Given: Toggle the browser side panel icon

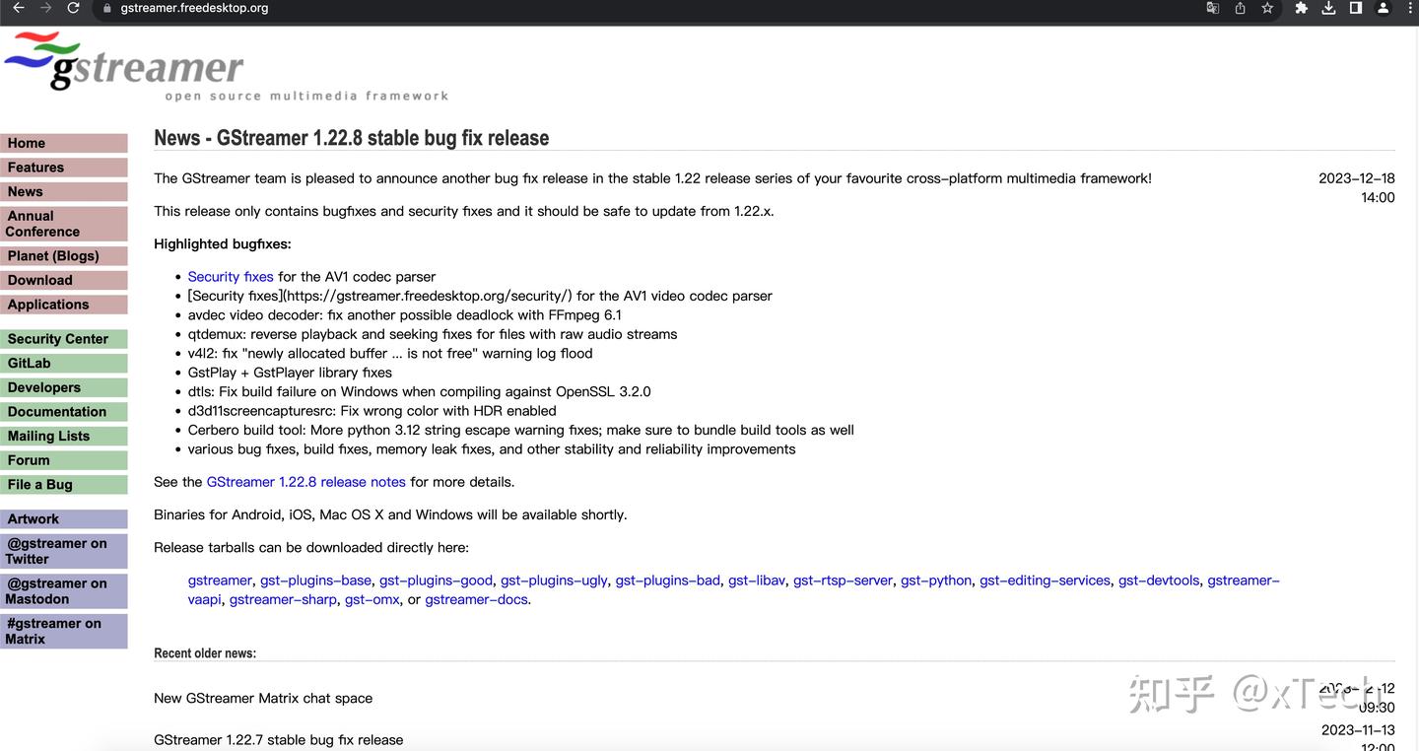Looking at the screenshot, I should pyautogui.click(x=1356, y=8).
